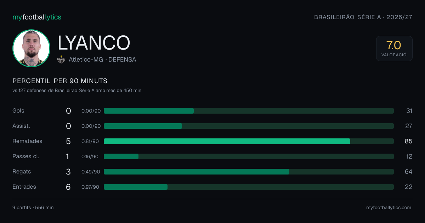Click the myfootballytics logo

[37, 17]
